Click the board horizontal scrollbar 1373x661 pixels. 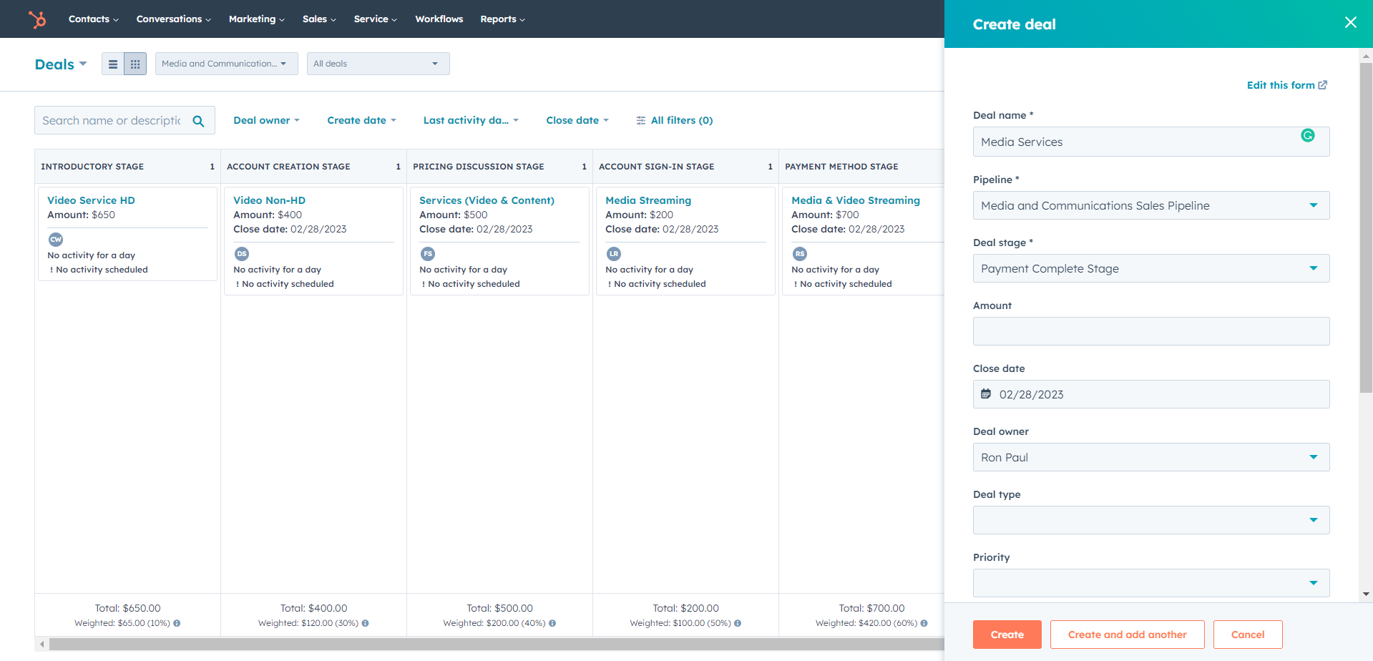click(x=497, y=645)
